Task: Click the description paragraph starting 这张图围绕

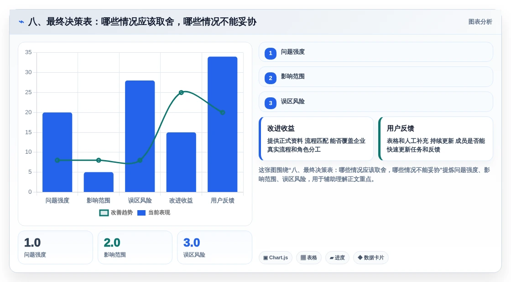Action: pyautogui.click(x=374, y=175)
